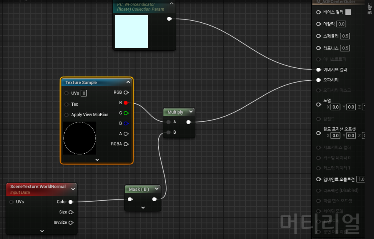Select the SceneTexture:WorldNormal node title

point(38,187)
